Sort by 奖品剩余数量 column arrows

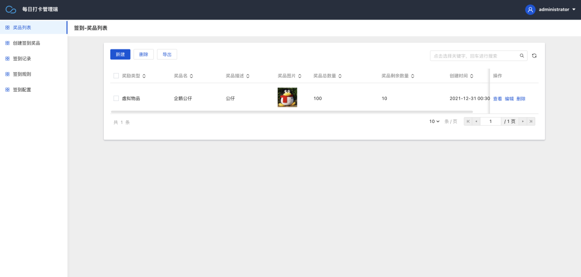413,76
